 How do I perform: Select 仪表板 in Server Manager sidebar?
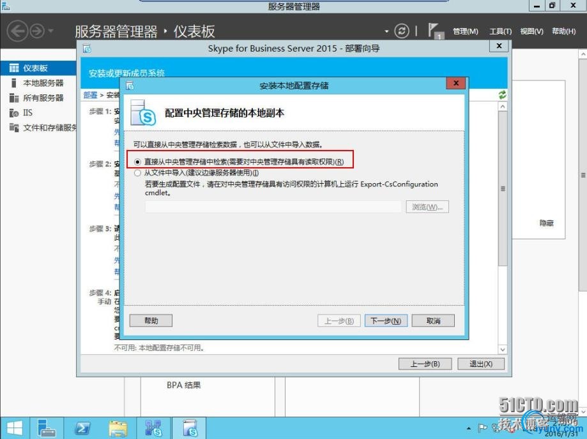38,68
